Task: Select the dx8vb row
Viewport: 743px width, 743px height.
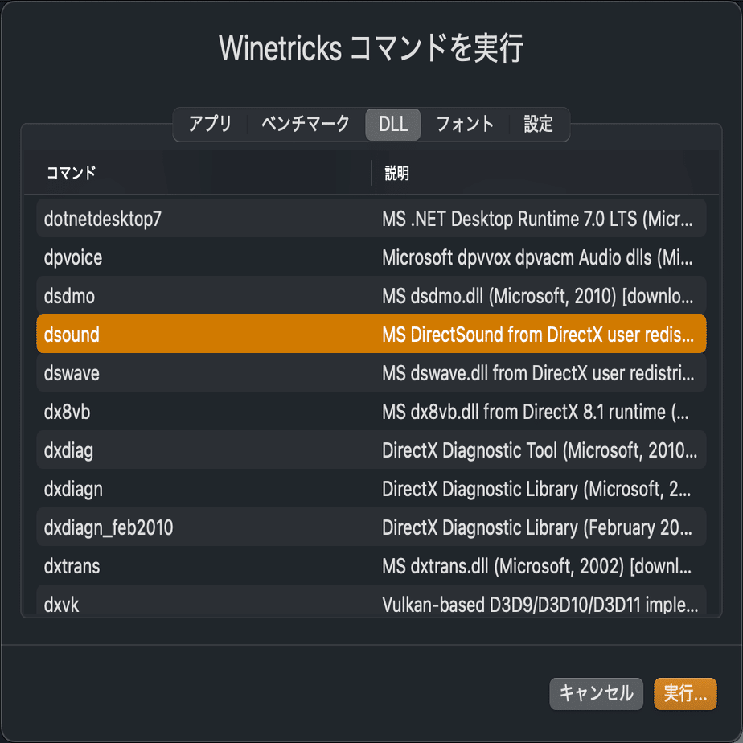Action: [371, 412]
